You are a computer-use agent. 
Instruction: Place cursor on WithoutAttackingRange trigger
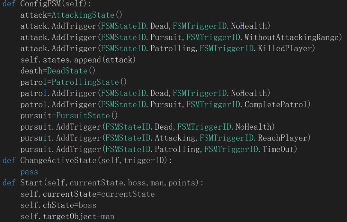coord(291,37)
